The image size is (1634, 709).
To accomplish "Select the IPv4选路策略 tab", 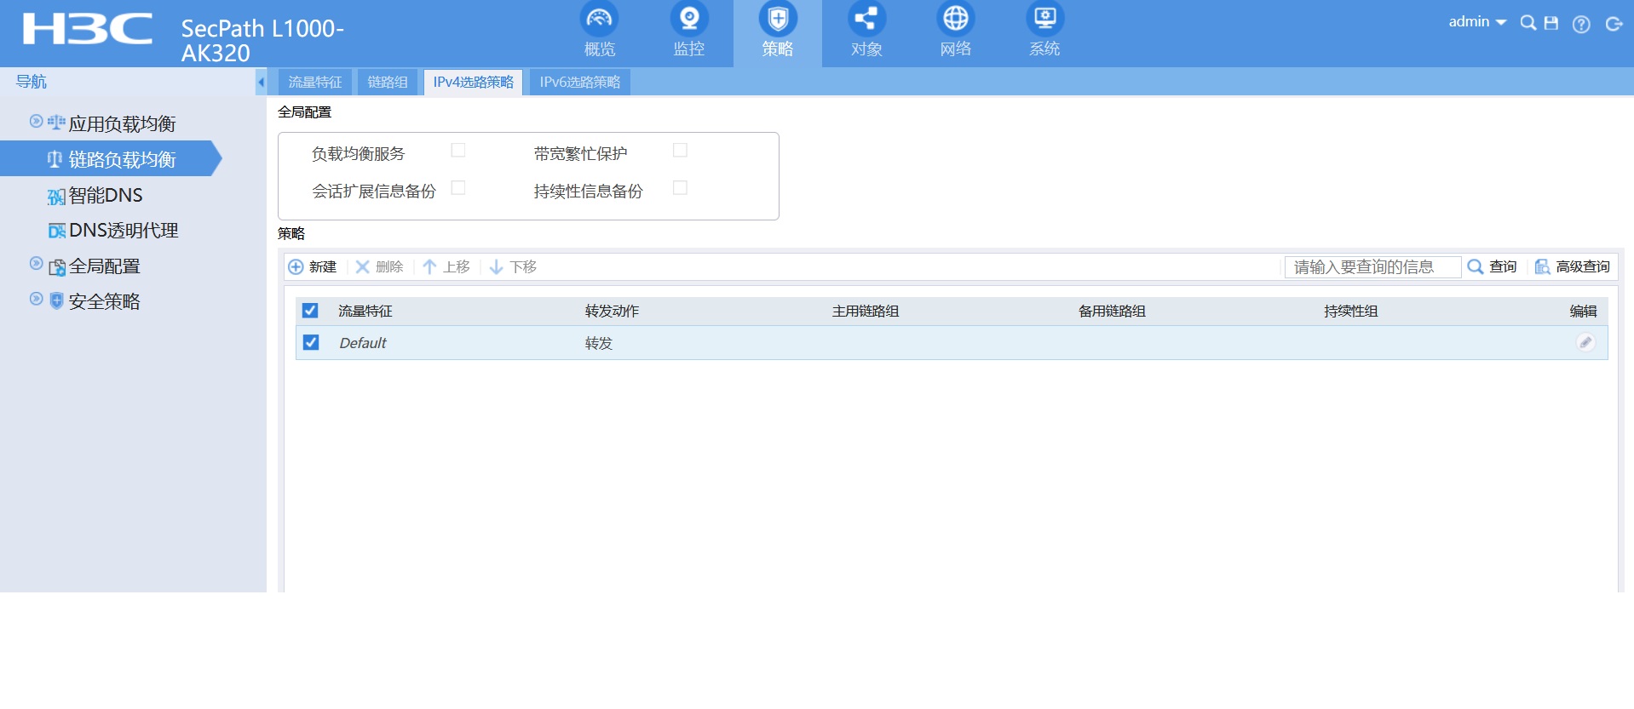I will [x=474, y=82].
